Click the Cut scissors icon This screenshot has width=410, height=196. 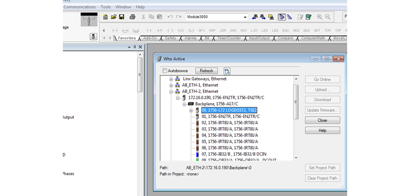point(143,17)
